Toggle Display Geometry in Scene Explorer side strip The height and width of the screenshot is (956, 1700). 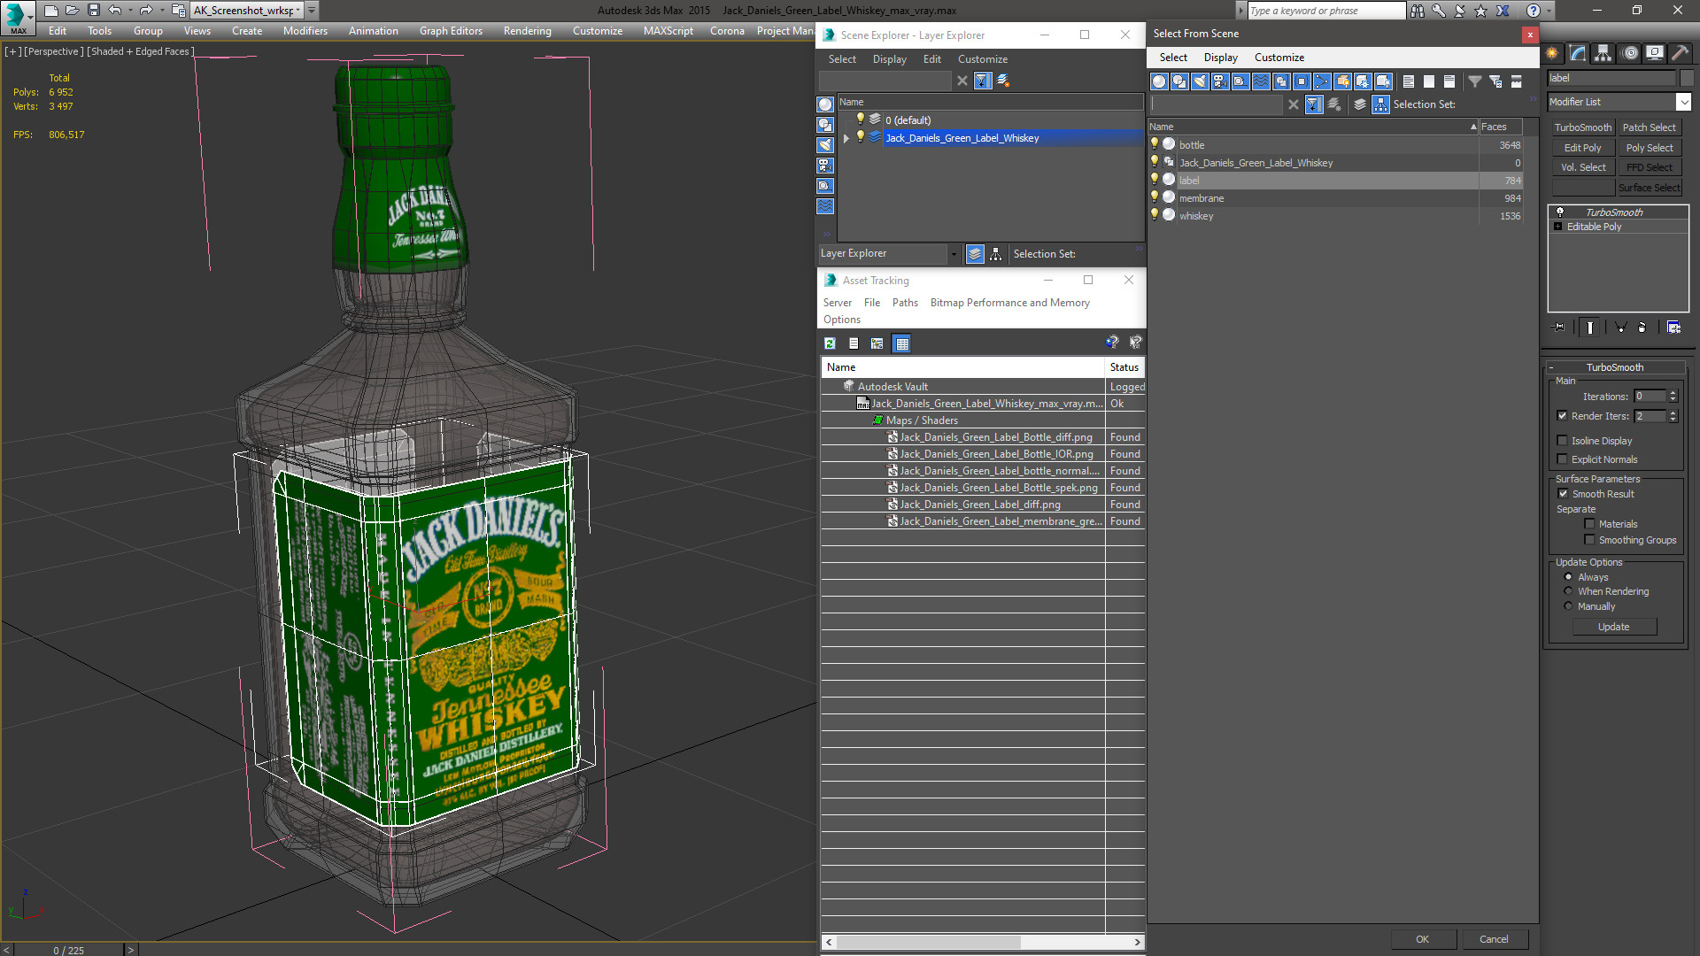[825, 104]
